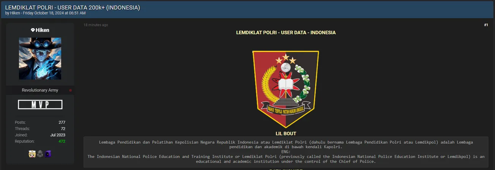Viewport: 495px width, 170px height.
Task: View Hiken's 72 threads count
Action: pos(63,129)
